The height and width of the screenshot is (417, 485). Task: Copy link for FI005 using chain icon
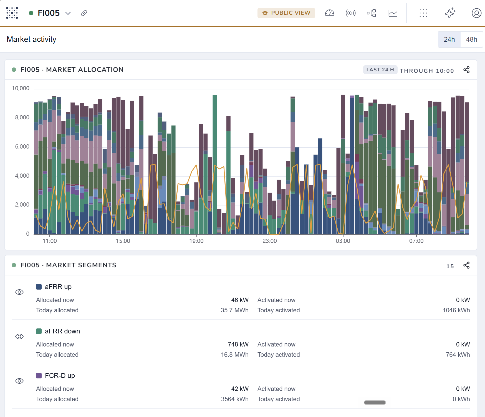pos(84,13)
